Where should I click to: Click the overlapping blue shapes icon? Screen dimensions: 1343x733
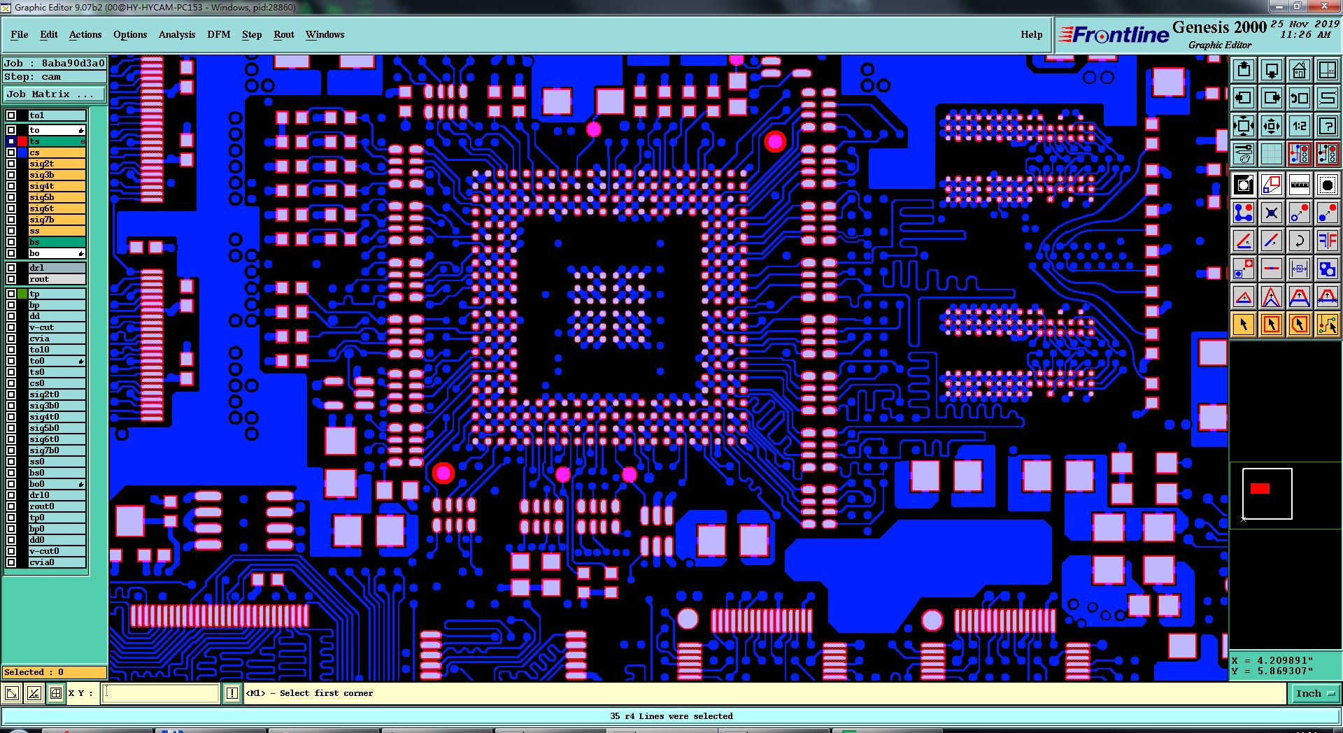click(1328, 269)
